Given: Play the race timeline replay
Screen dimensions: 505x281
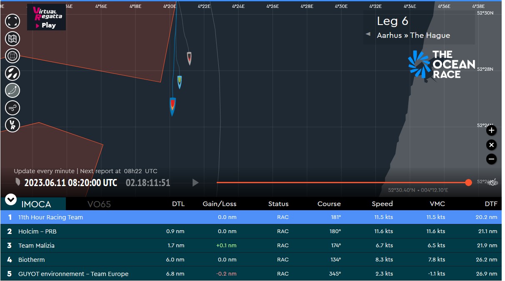Looking at the screenshot, I should (x=195, y=183).
